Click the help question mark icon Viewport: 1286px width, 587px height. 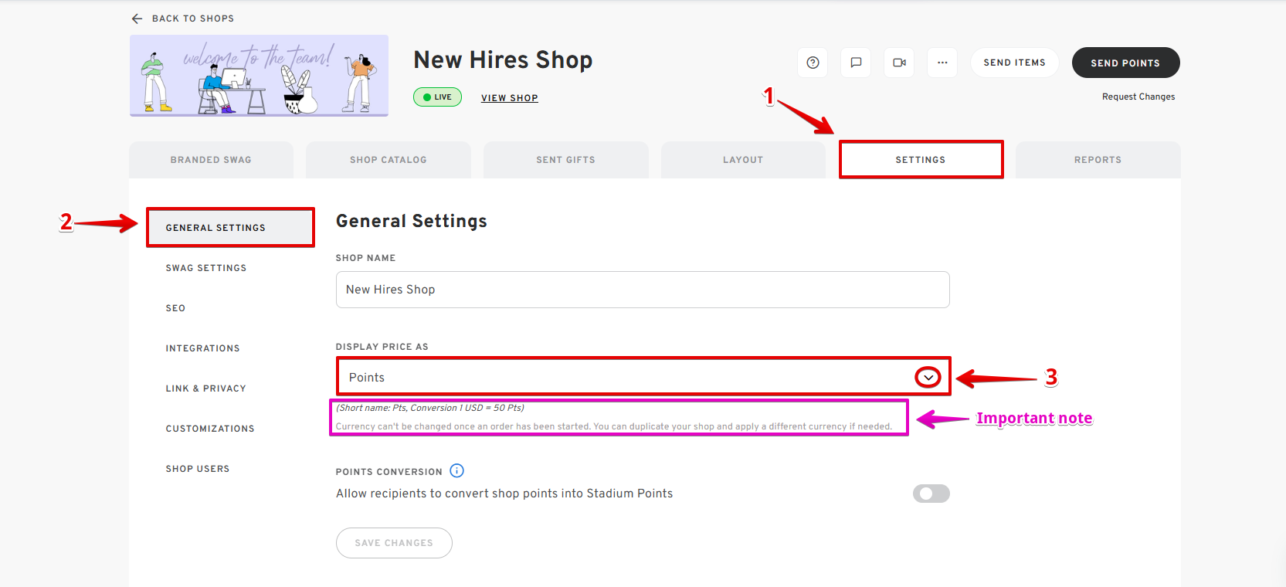click(x=813, y=63)
